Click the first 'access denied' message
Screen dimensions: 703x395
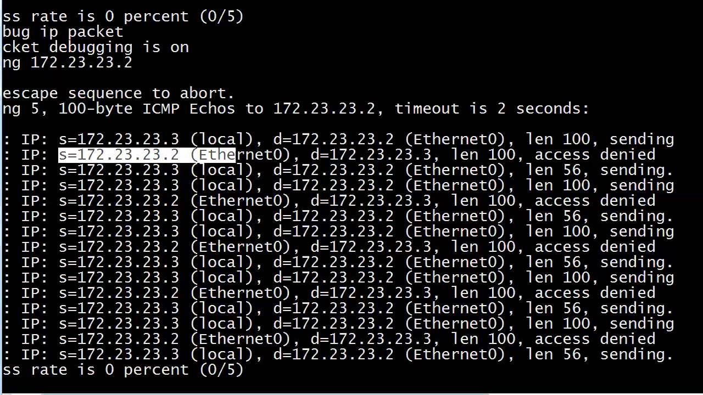pos(595,155)
